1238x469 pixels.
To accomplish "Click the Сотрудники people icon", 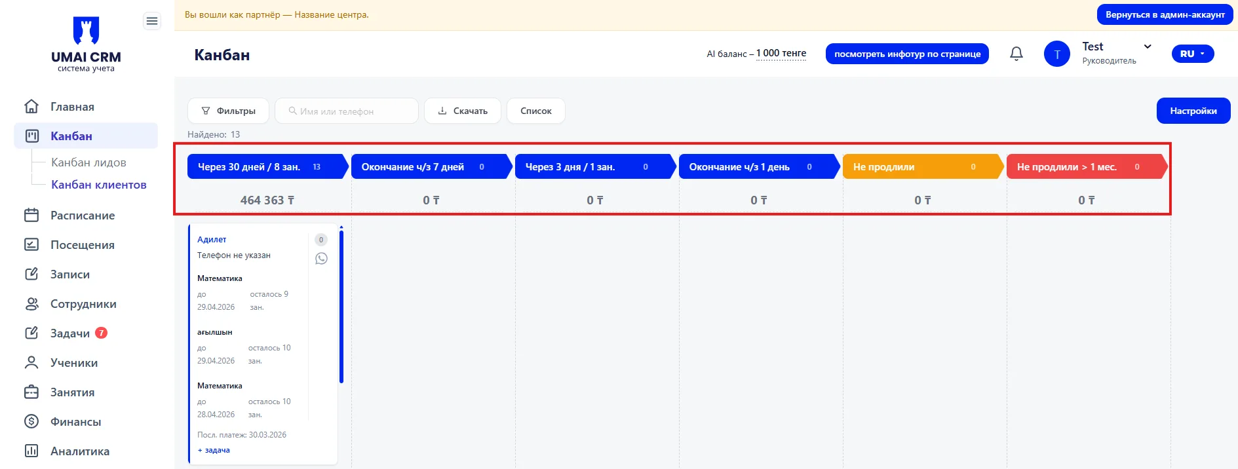I will pos(31,303).
